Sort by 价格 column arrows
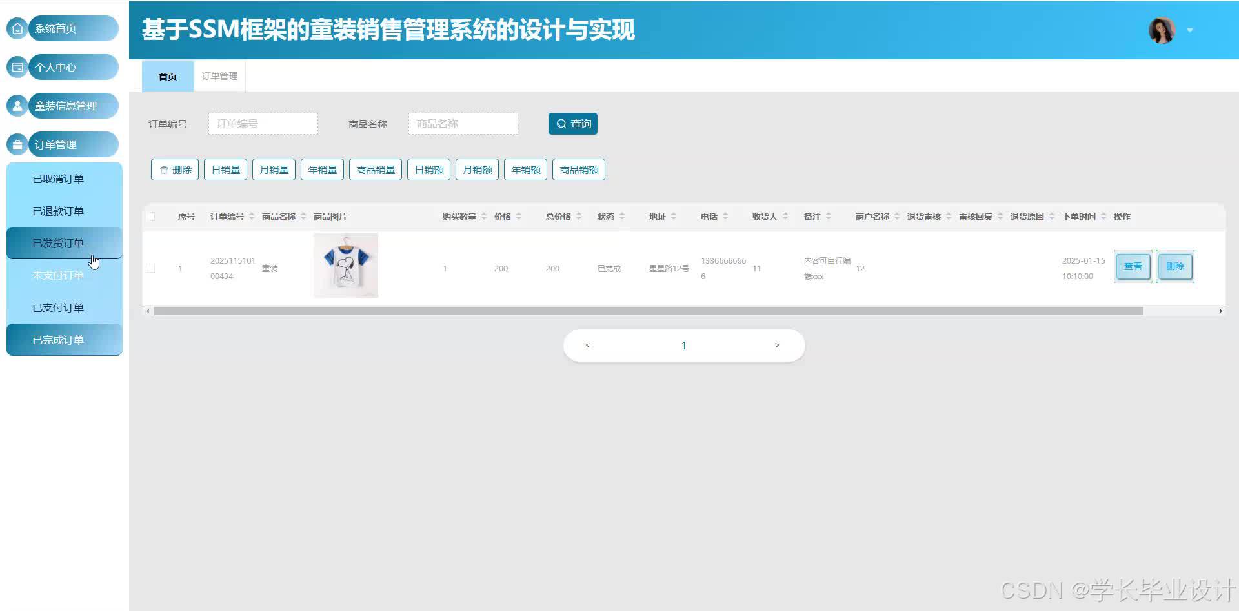Screen dimensions: 1239x611 pos(519,217)
